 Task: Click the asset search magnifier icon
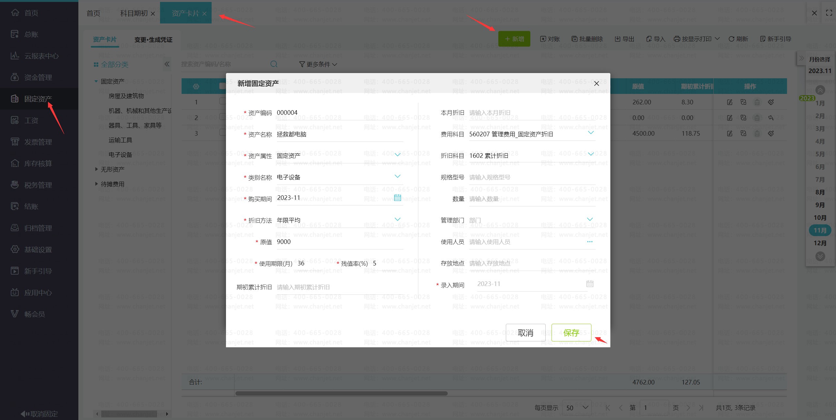(x=274, y=64)
